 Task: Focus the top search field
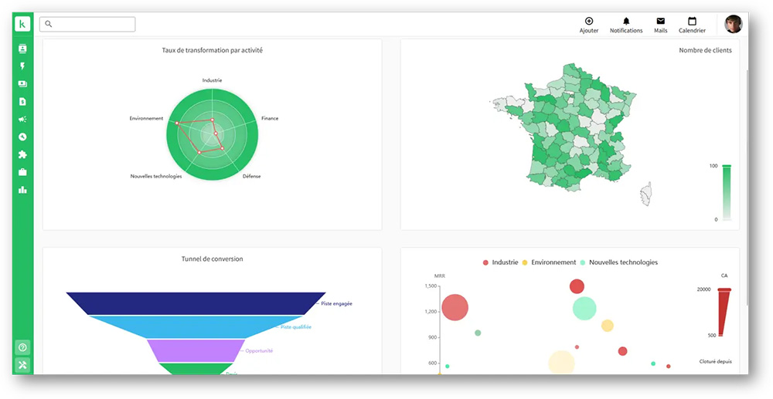[x=87, y=24]
